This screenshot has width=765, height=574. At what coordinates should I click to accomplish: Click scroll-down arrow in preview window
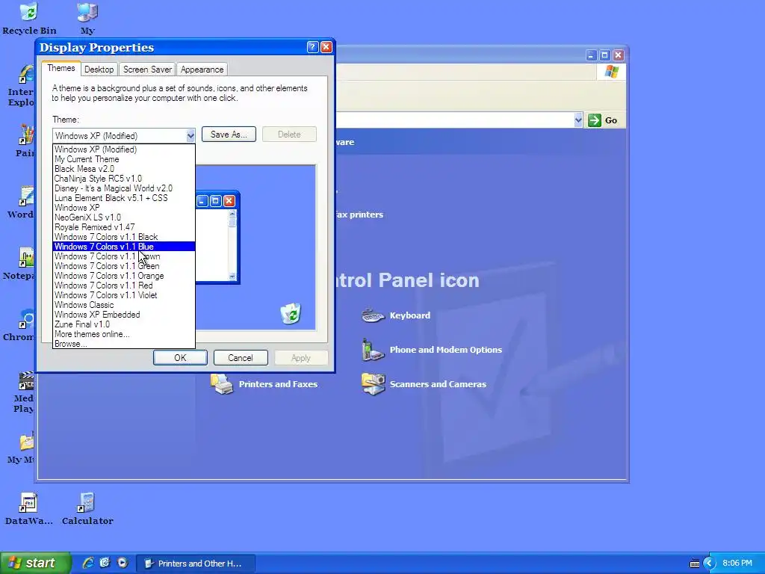(232, 277)
